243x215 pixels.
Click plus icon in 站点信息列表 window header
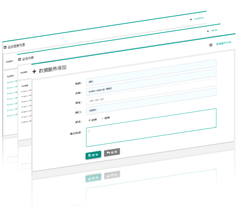tap(191, 19)
